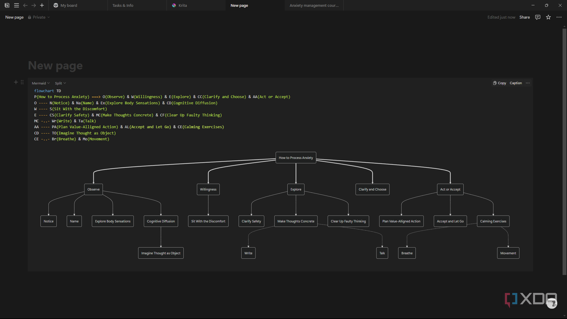Click the 'Clarify and Choose' node
Image resolution: width=567 pixels, height=319 pixels.
(372, 189)
